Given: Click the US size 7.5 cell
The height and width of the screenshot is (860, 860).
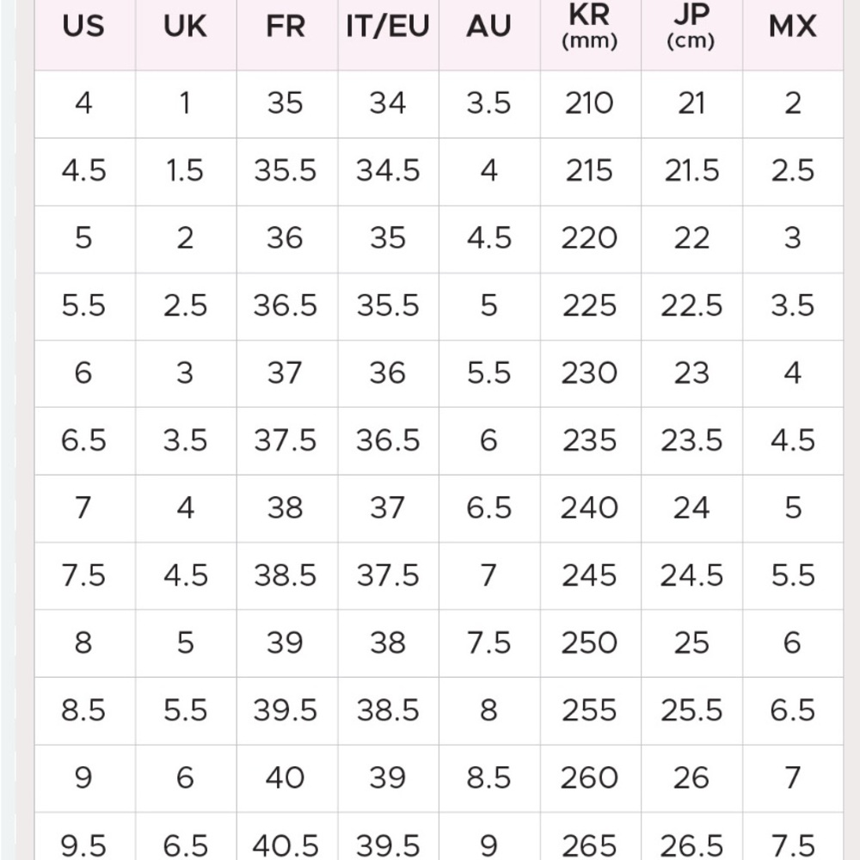Looking at the screenshot, I should click(x=83, y=576).
